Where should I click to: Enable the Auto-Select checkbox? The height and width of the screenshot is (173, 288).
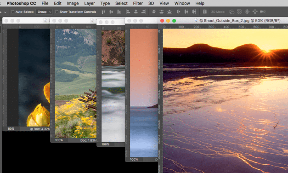pyautogui.click(x=12, y=12)
